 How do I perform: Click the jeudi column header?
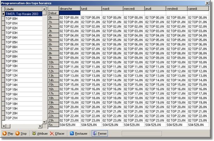(155, 8)
